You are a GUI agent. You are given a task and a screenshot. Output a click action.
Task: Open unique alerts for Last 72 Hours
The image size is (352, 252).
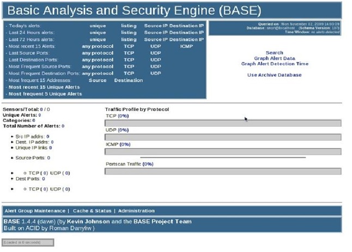[x=98, y=39]
